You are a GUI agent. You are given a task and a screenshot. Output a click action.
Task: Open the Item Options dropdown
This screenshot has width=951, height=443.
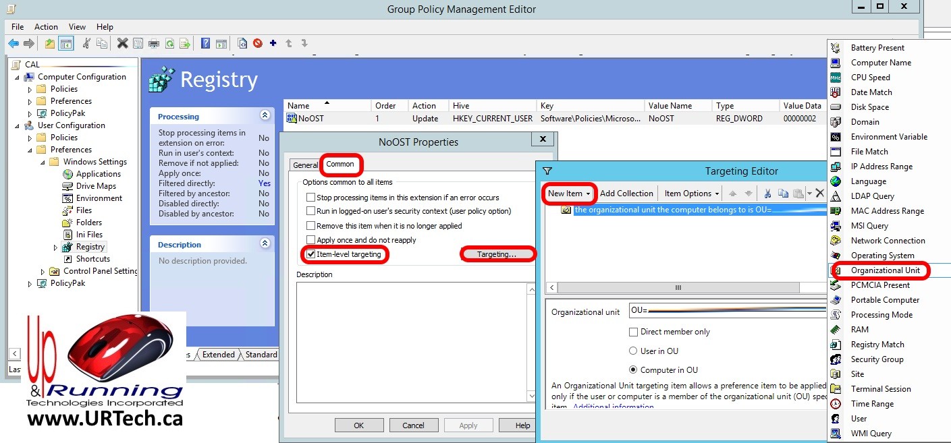692,194
